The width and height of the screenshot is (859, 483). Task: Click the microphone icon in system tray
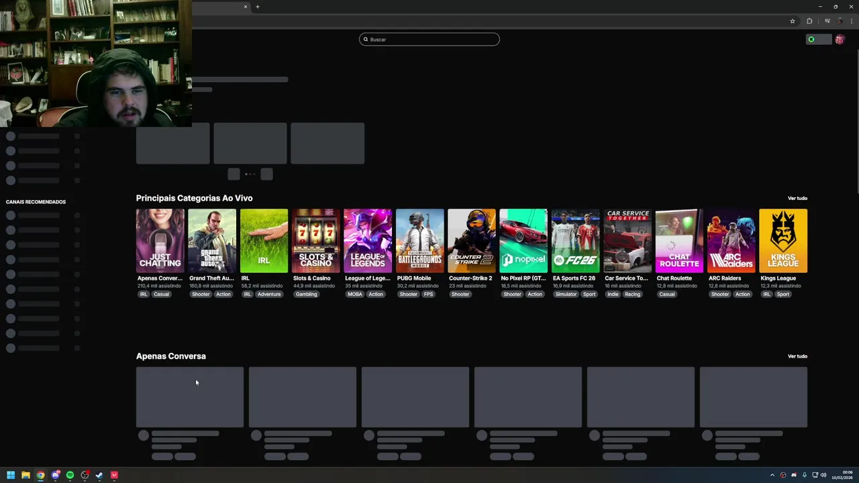point(805,476)
